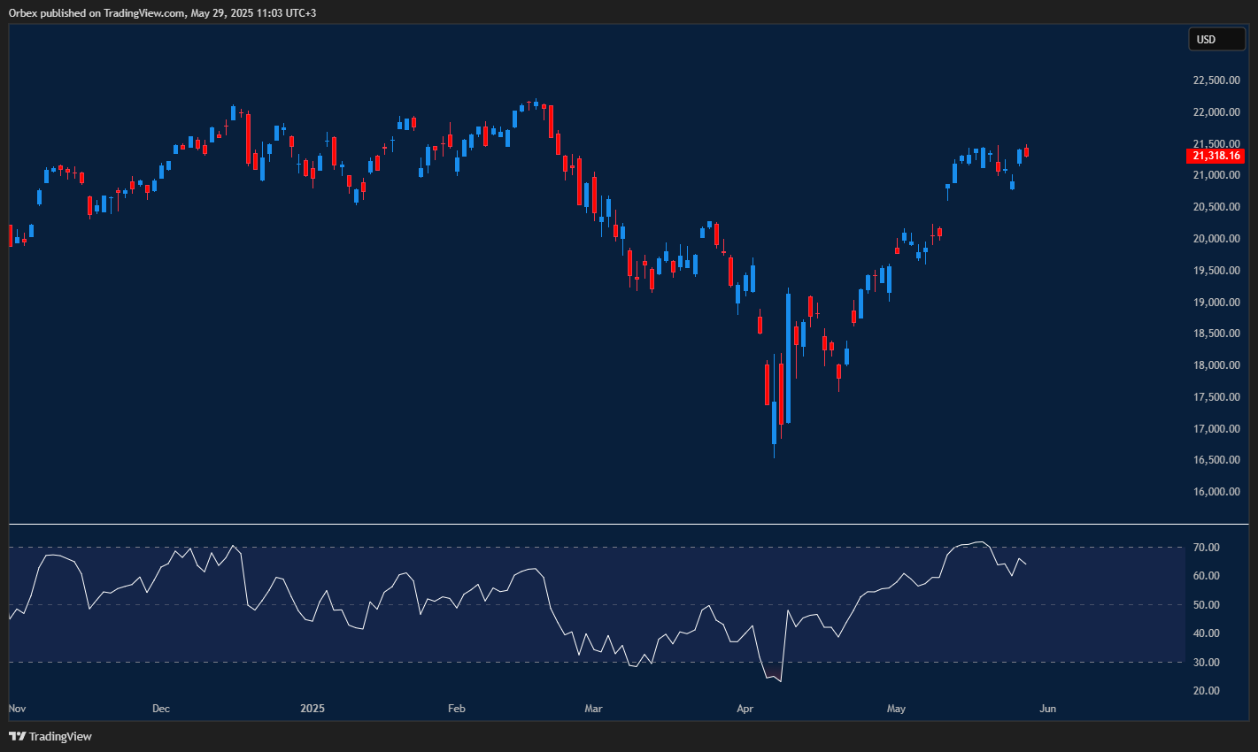Screen dimensions: 1258x752
Task: Click the Jun label on time axis
Action: tap(1047, 709)
